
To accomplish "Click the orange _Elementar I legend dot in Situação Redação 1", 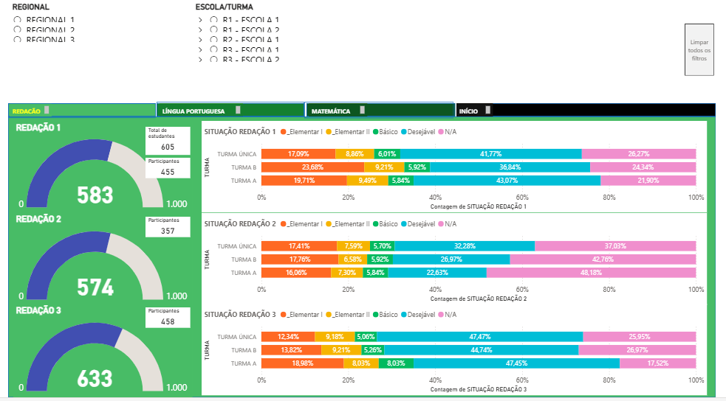I will tap(284, 132).
